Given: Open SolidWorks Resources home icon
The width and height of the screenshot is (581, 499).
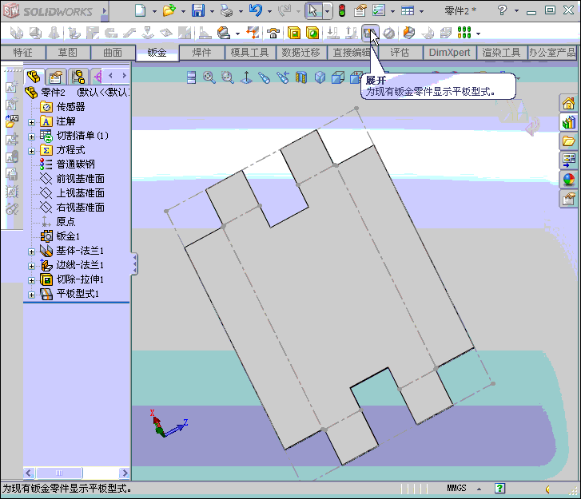Looking at the screenshot, I should (569, 103).
